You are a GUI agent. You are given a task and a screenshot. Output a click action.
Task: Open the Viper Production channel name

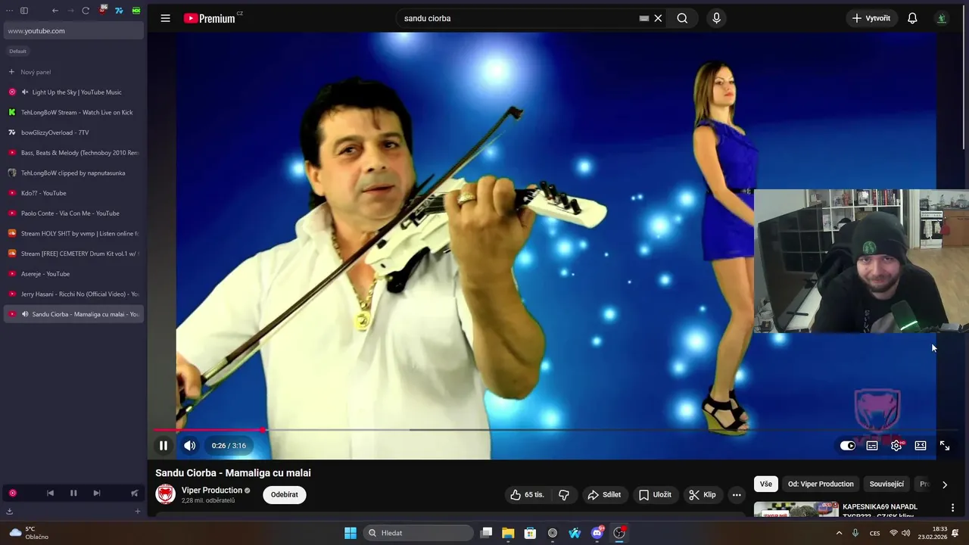(x=212, y=490)
